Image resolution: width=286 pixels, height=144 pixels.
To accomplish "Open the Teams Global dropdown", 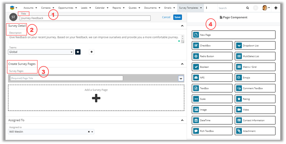I will tap(41, 52).
